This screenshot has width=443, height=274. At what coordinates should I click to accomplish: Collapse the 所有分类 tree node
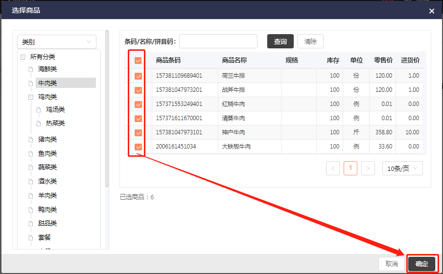click(23, 57)
